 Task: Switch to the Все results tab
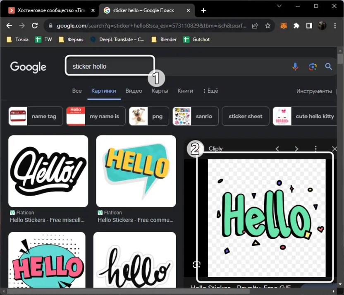(x=77, y=91)
